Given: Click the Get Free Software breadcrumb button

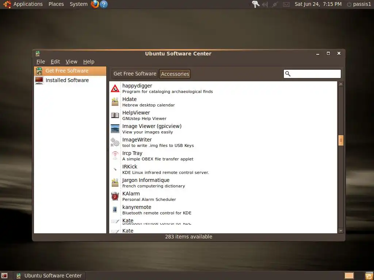Looking at the screenshot, I should point(135,74).
